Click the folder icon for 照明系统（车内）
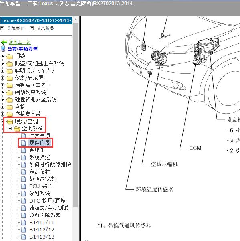240x241 pixels. point(10,71)
